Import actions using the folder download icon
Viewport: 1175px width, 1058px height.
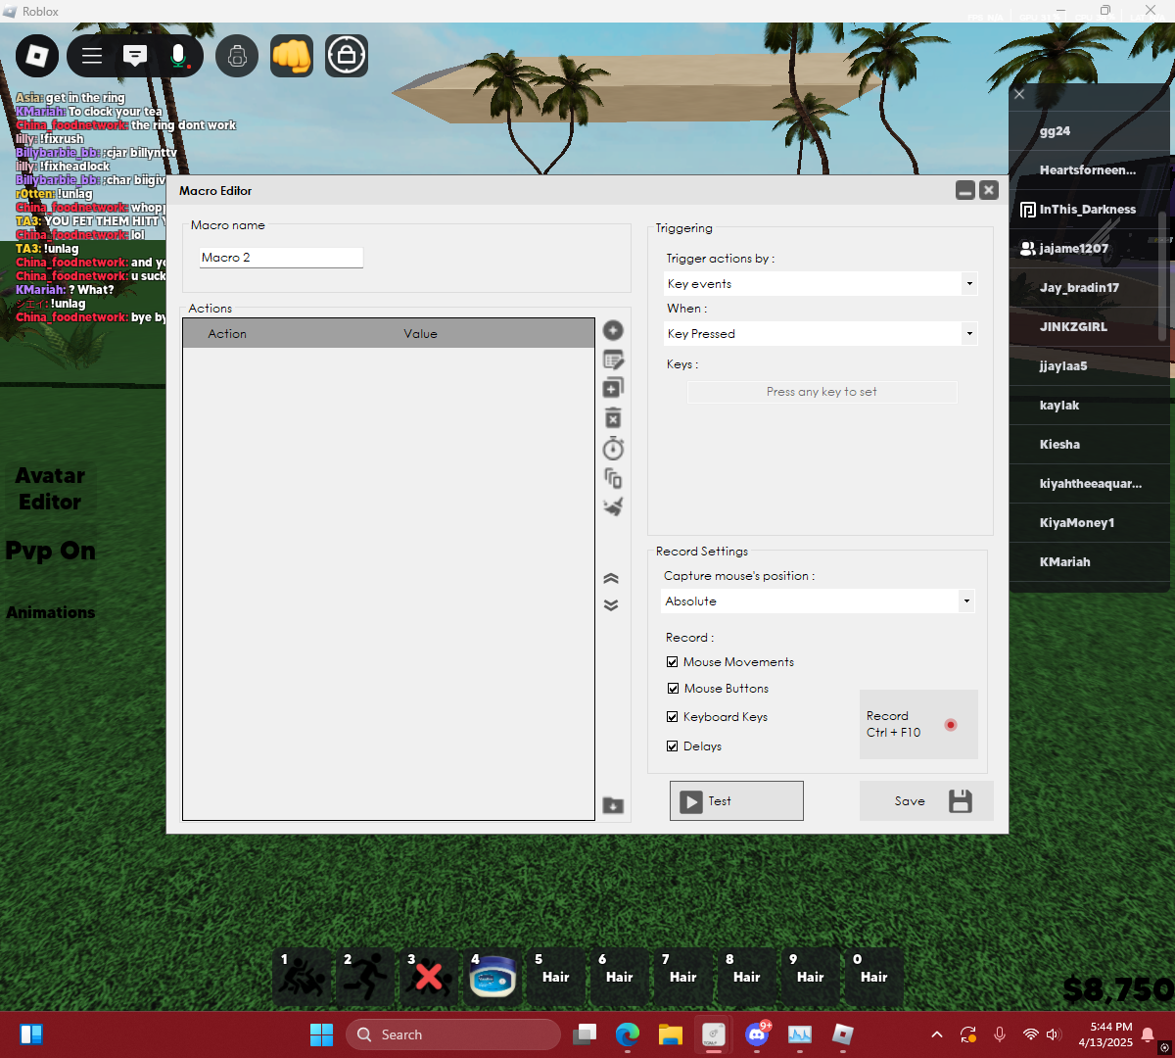tap(613, 805)
